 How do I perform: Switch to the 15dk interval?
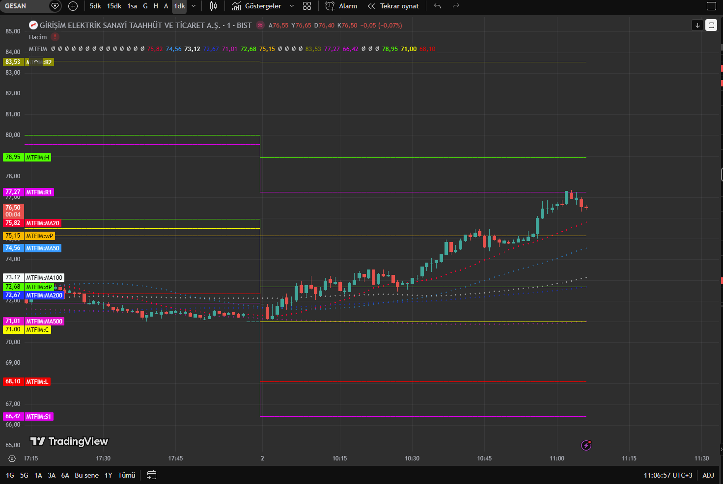tap(114, 6)
